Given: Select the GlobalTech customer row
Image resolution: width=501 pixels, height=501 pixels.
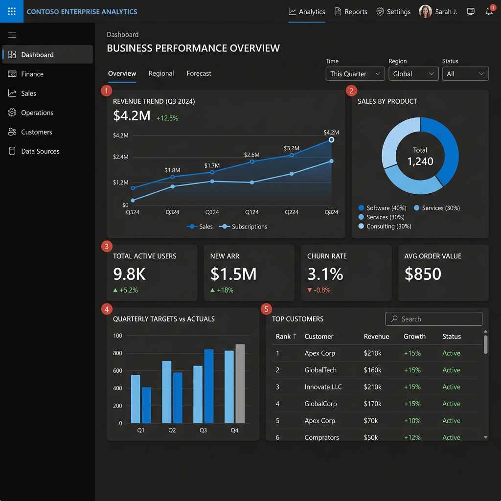Looking at the screenshot, I should pyautogui.click(x=375, y=370).
